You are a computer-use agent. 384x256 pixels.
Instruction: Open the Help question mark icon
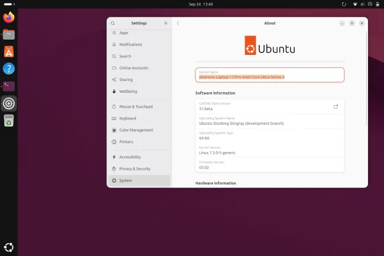[9, 69]
